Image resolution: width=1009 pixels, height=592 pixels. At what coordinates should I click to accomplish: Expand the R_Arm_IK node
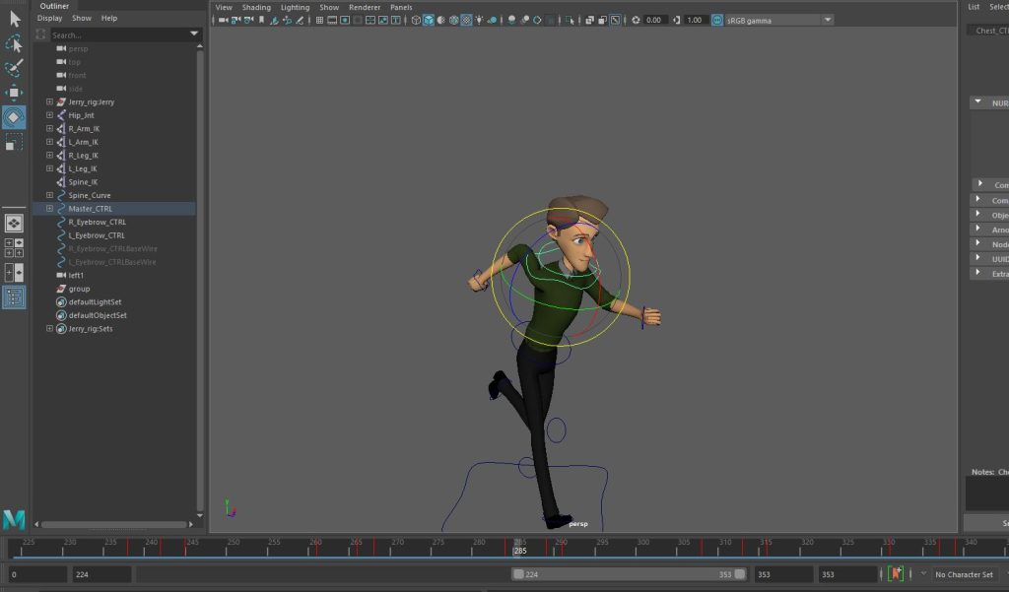pos(49,129)
